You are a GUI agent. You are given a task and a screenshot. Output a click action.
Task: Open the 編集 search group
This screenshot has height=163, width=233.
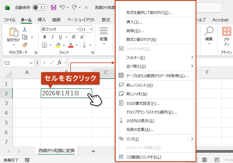pyautogui.click(x=209, y=36)
